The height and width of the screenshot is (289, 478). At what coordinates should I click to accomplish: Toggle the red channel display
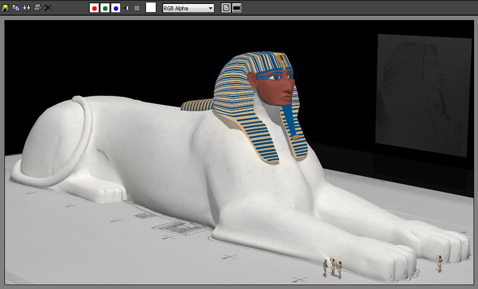pyautogui.click(x=94, y=8)
